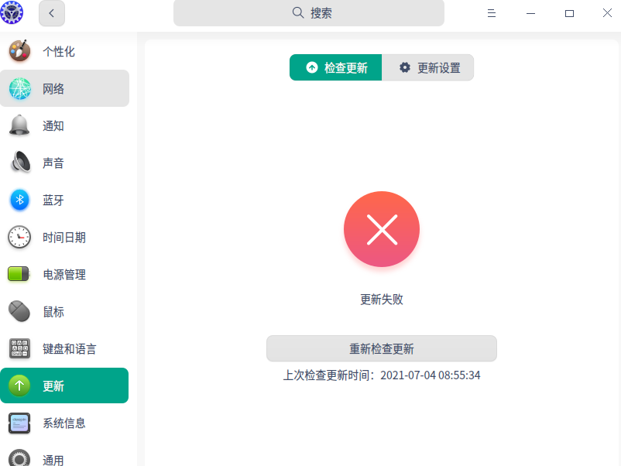Close the Control Center window
Image resolution: width=621 pixels, height=466 pixels.
607,12
